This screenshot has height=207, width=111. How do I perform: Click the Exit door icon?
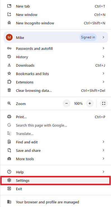[9, 189]
